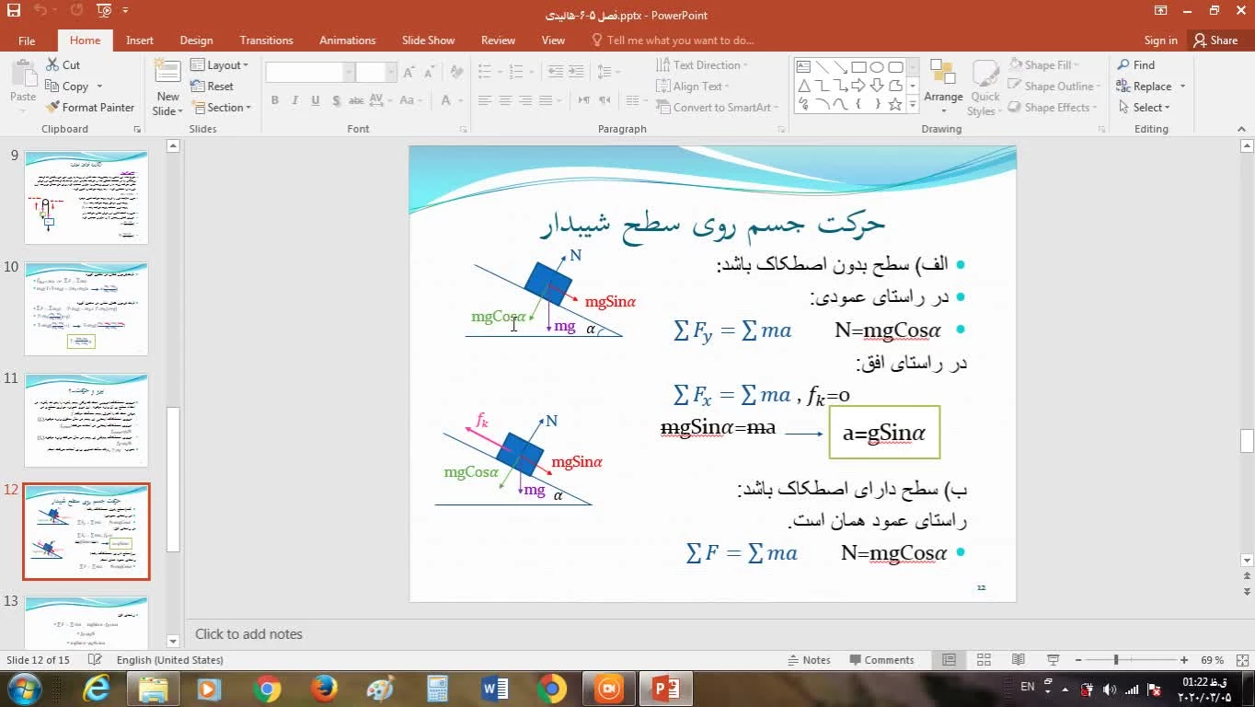Click the Reset slide button
Image resolution: width=1255 pixels, height=707 pixels.
[x=213, y=87]
